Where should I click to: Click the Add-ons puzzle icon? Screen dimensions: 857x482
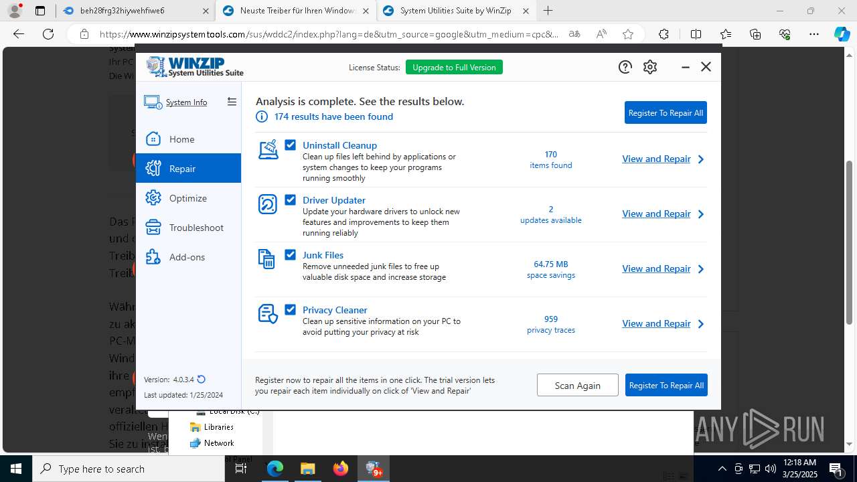153,257
